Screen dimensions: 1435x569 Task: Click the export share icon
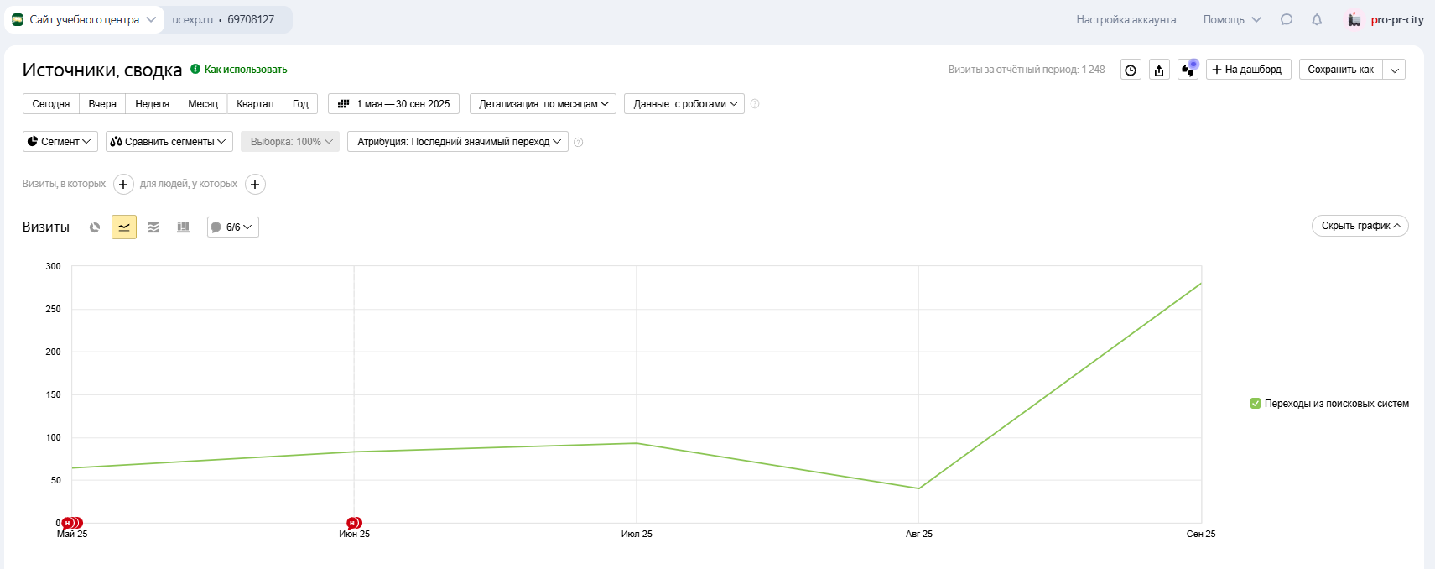point(1159,70)
